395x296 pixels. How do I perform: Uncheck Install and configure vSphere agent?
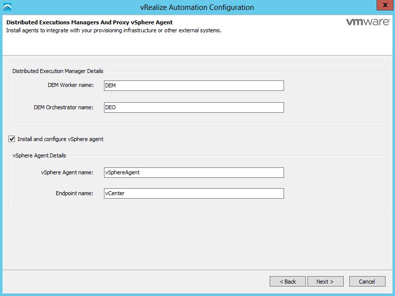(x=11, y=139)
